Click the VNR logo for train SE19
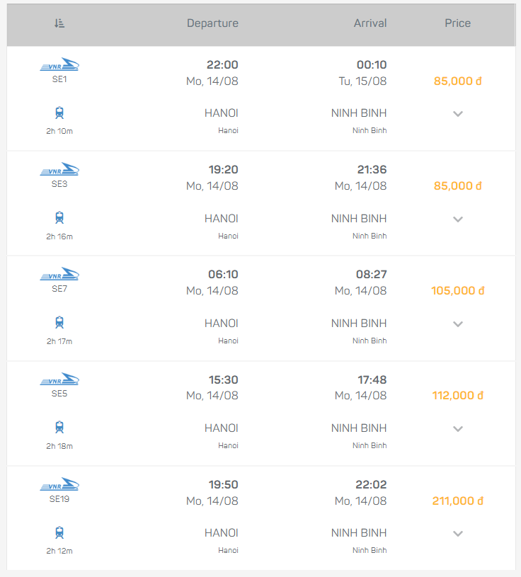Viewport: 521px width, 577px height. point(59,485)
